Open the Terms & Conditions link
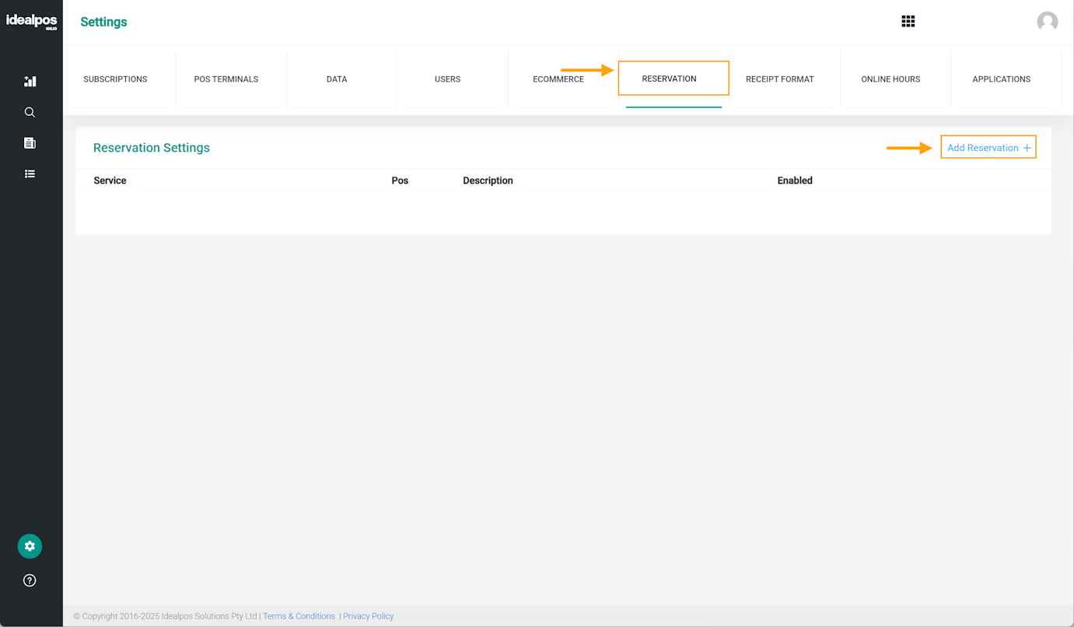 click(299, 616)
